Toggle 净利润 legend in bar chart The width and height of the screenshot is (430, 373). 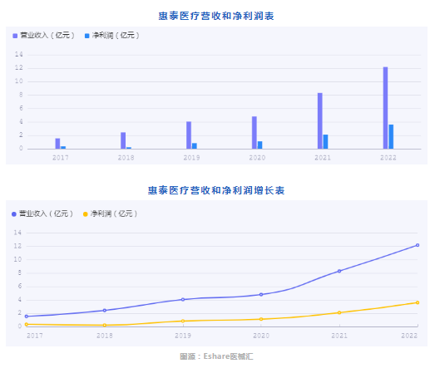[111, 36]
